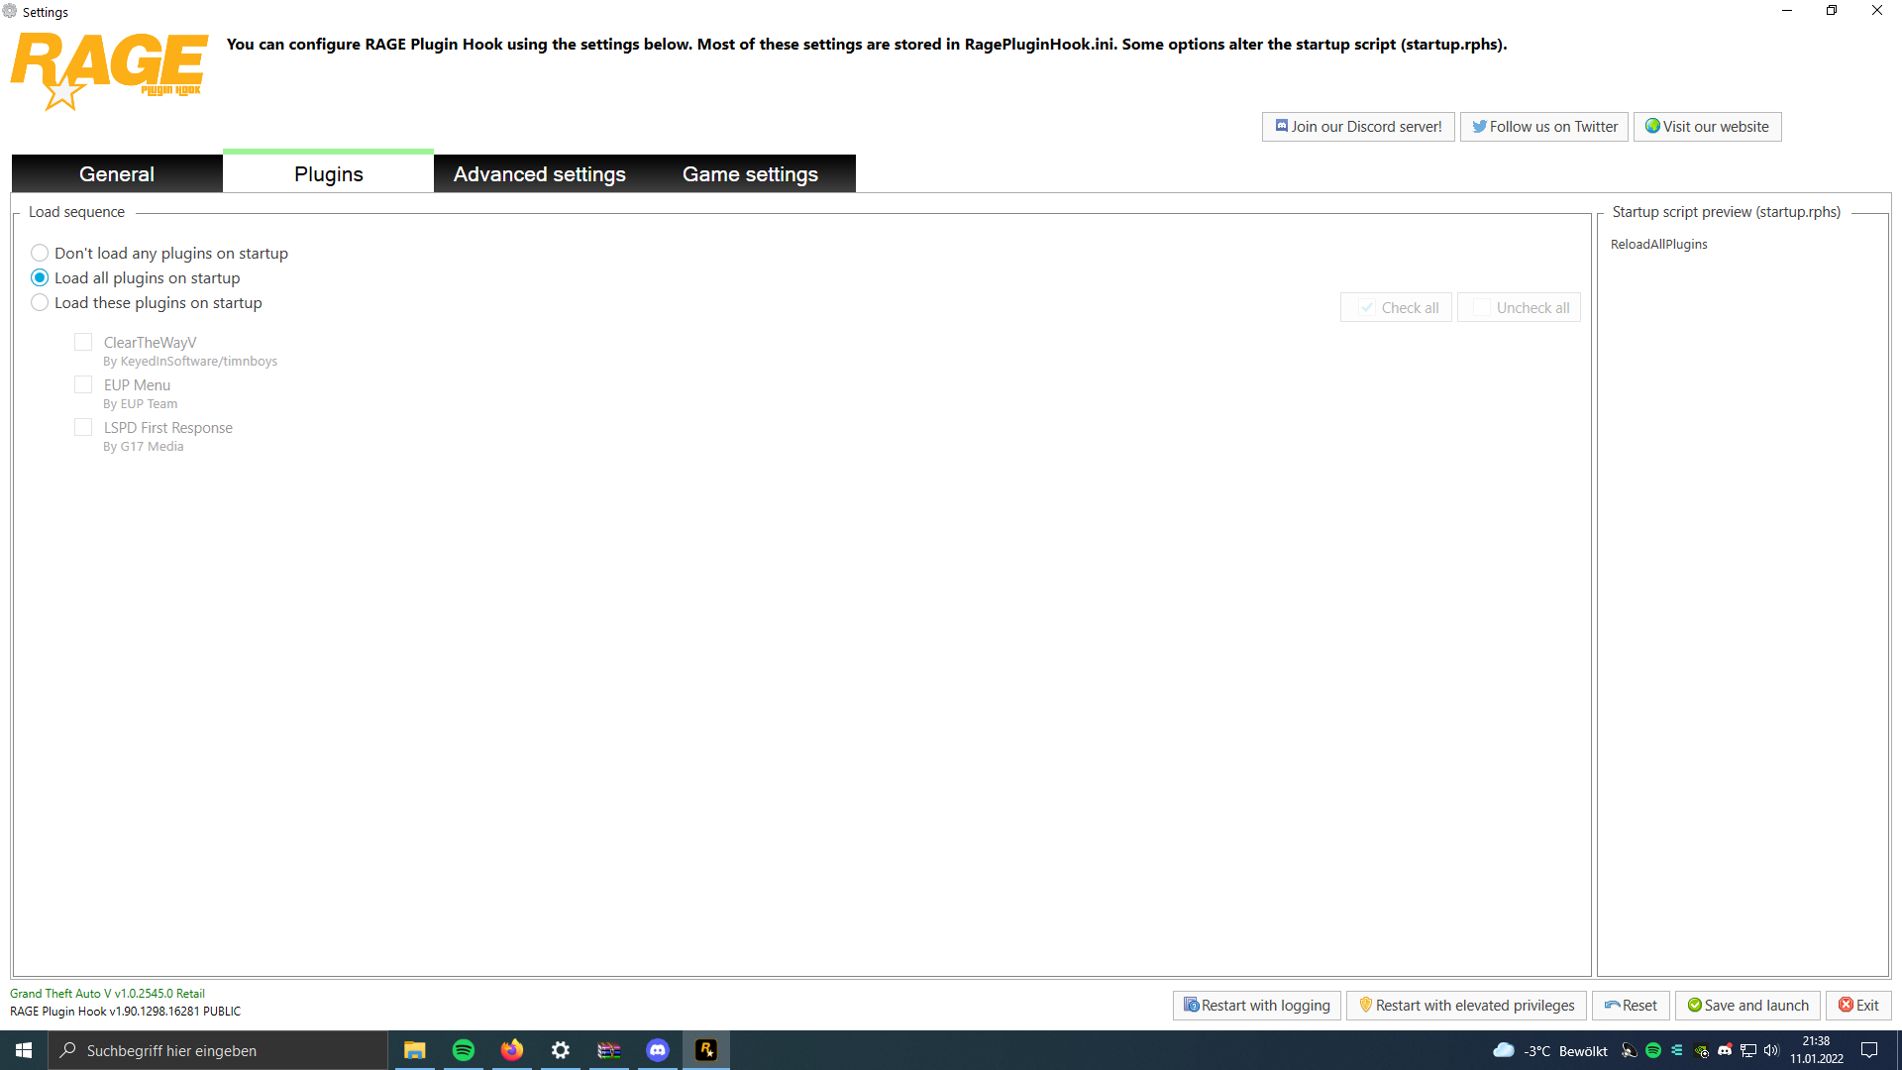Click Restart with logging button
This screenshot has width=1902, height=1070.
tap(1257, 1006)
